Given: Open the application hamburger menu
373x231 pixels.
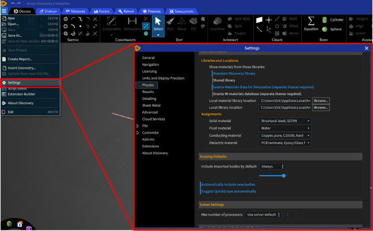Looking at the screenshot, I should point(4,11).
